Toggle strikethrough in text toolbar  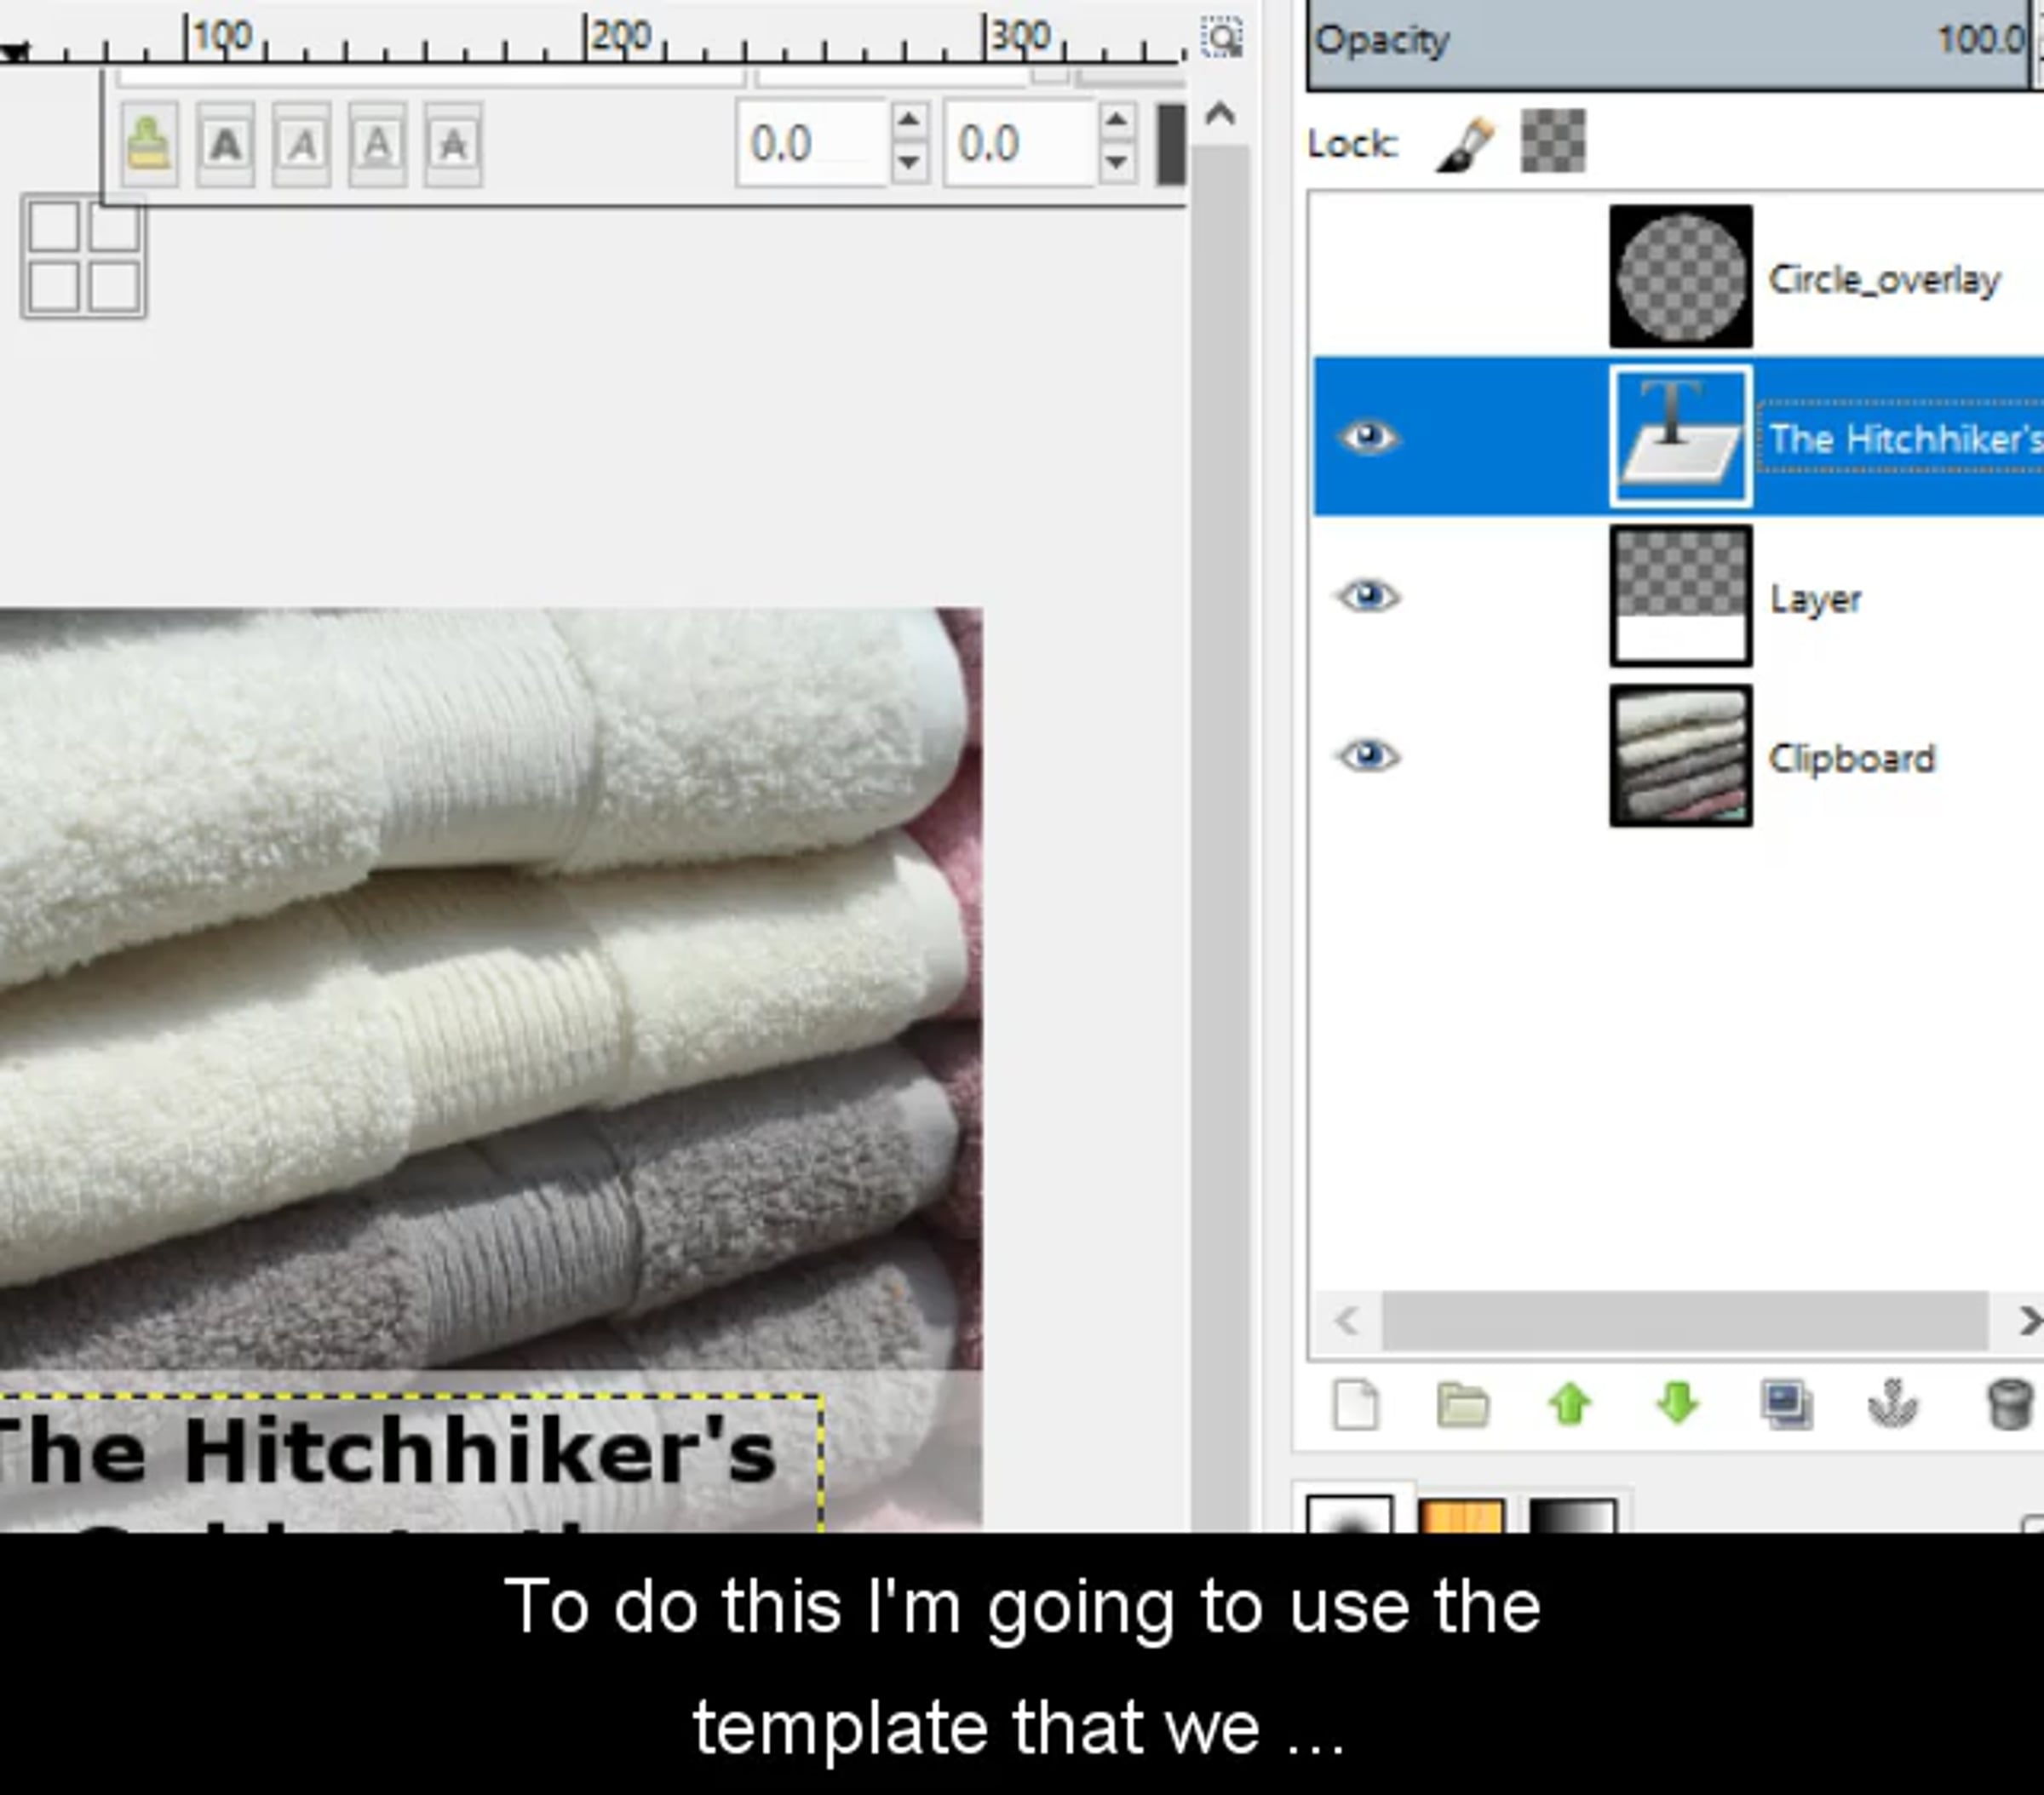[x=453, y=144]
